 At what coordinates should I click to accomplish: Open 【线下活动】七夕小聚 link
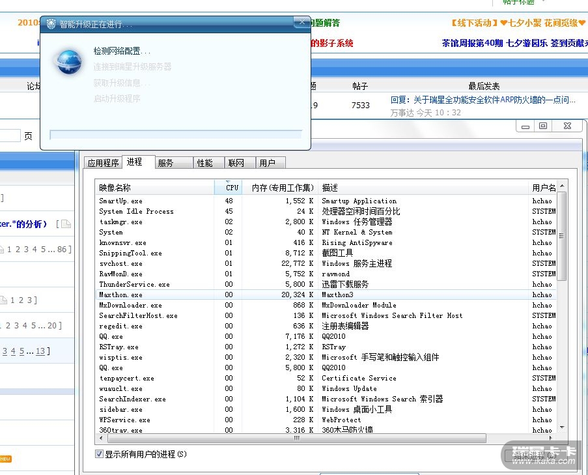click(x=518, y=23)
